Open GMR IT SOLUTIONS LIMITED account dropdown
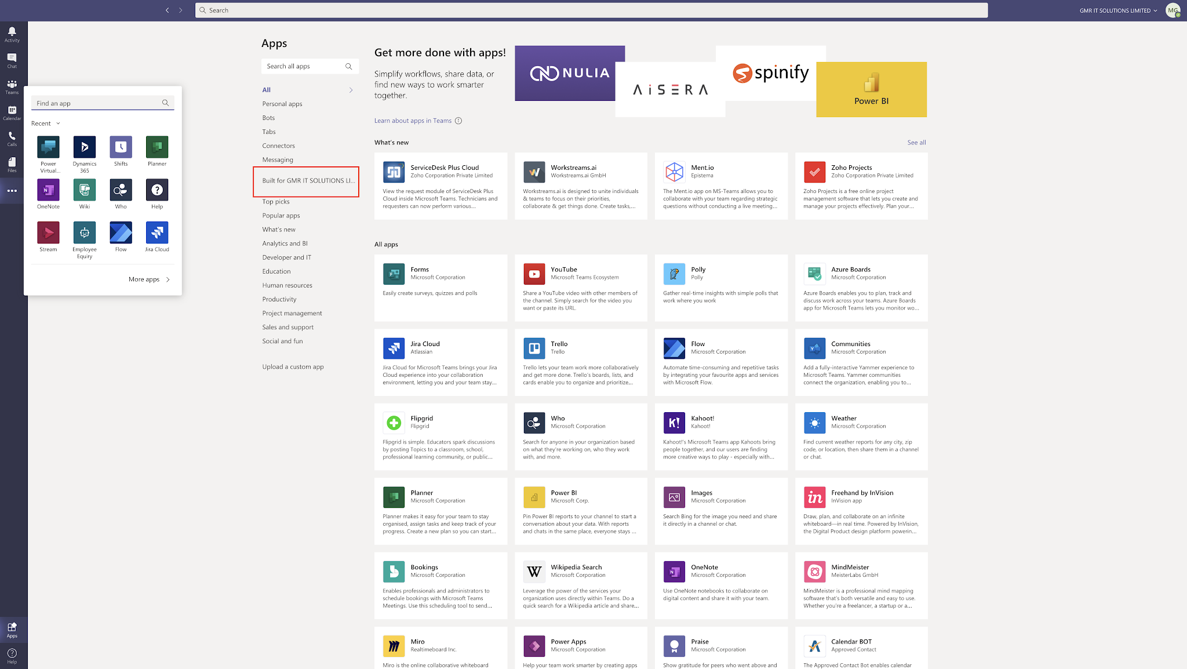The width and height of the screenshot is (1187, 669). tap(1118, 10)
